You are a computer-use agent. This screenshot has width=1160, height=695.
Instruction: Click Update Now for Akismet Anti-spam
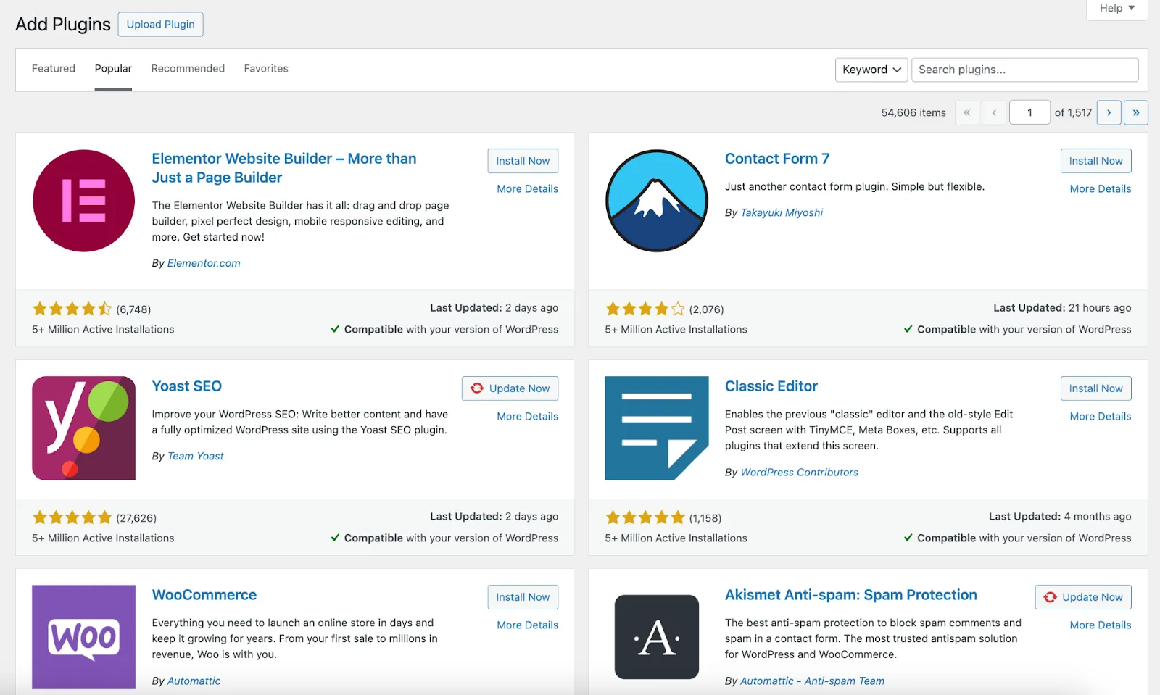[1083, 597]
